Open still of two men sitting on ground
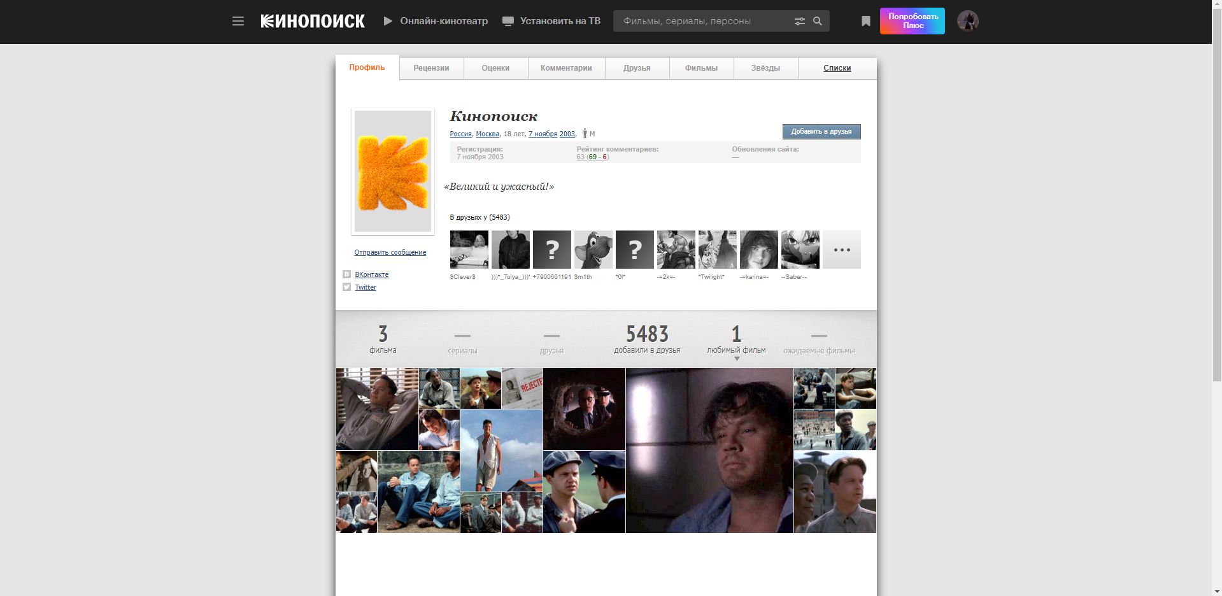This screenshot has height=596, width=1222. pos(418,492)
